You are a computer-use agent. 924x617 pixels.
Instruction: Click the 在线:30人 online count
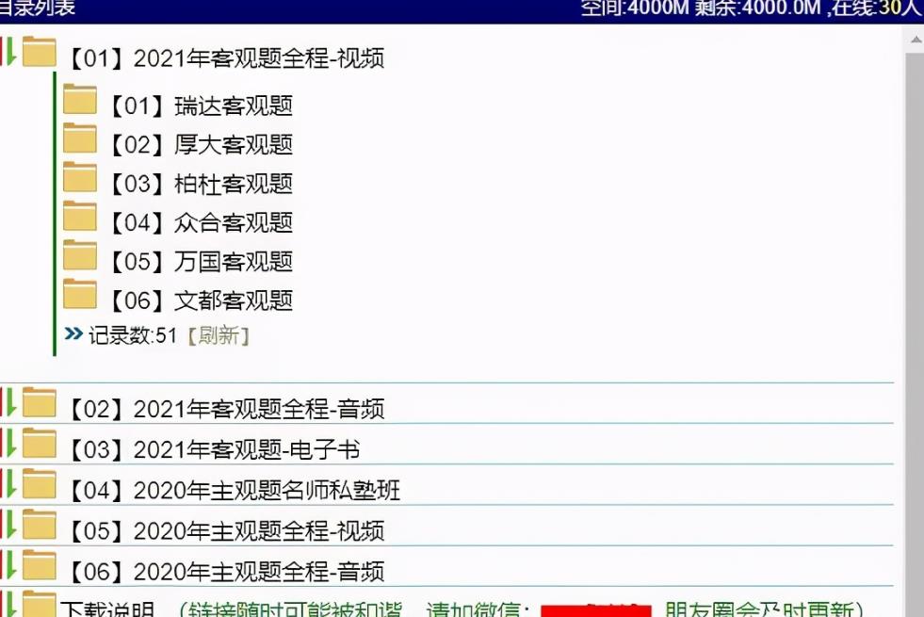878,8
